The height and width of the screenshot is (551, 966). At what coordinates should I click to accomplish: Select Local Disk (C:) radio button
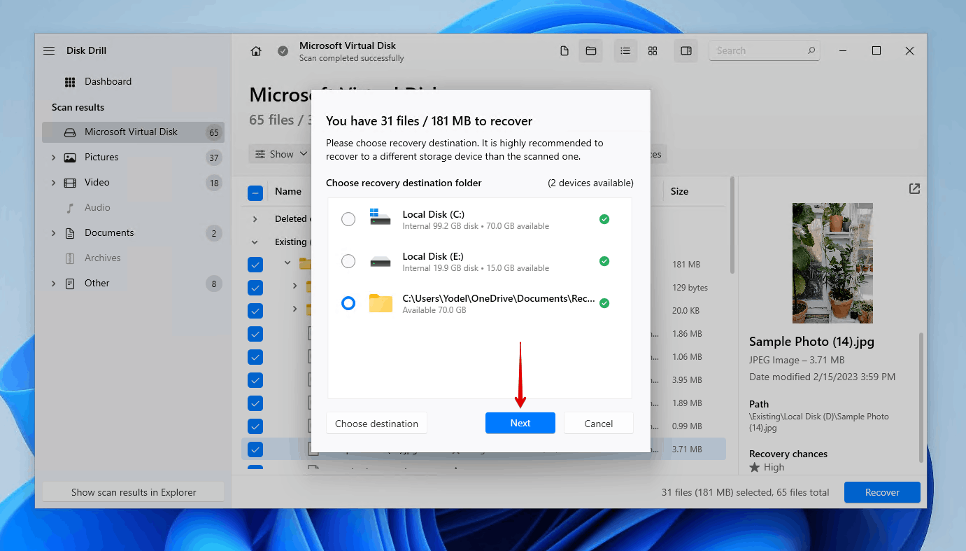tap(348, 220)
